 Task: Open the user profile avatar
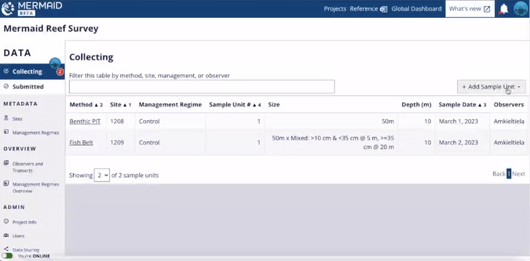pyautogui.click(x=521, y=9)
